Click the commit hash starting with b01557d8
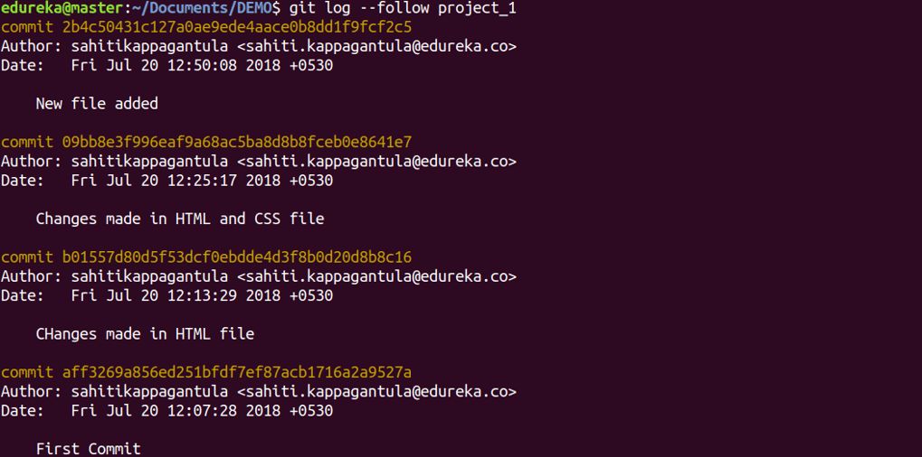This screenshot has height=457, width=922. coord(236,256)
